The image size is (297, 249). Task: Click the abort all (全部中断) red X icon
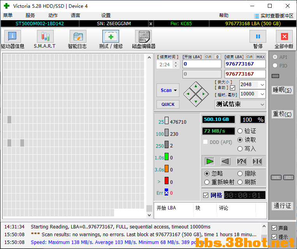(284, 36)
